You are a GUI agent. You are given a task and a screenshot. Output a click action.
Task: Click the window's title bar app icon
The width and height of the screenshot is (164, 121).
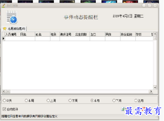pos(4,6)
